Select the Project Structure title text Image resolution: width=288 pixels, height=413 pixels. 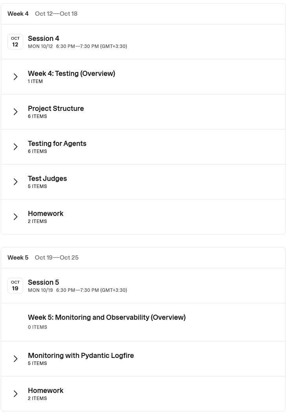click(56, 109)
